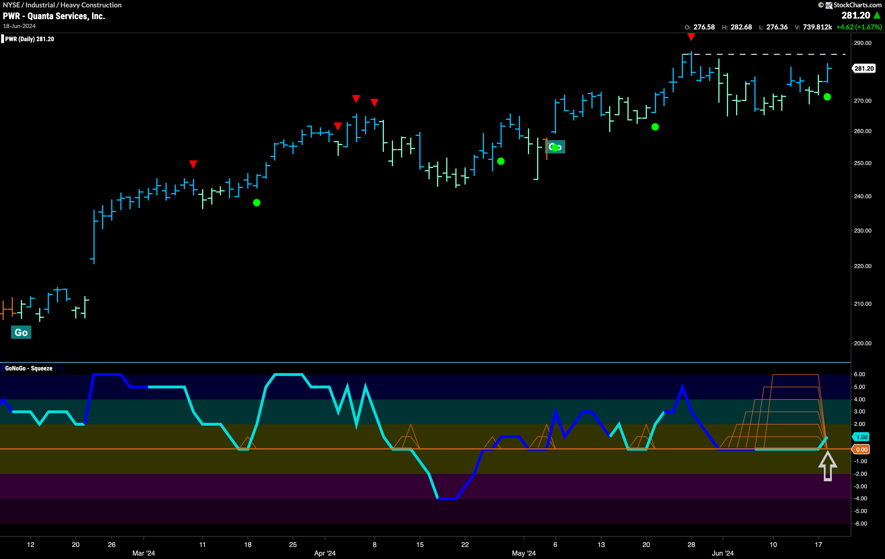Click the Go badge near the early-May bars
885x559 pixels.
tap(555, 147)
